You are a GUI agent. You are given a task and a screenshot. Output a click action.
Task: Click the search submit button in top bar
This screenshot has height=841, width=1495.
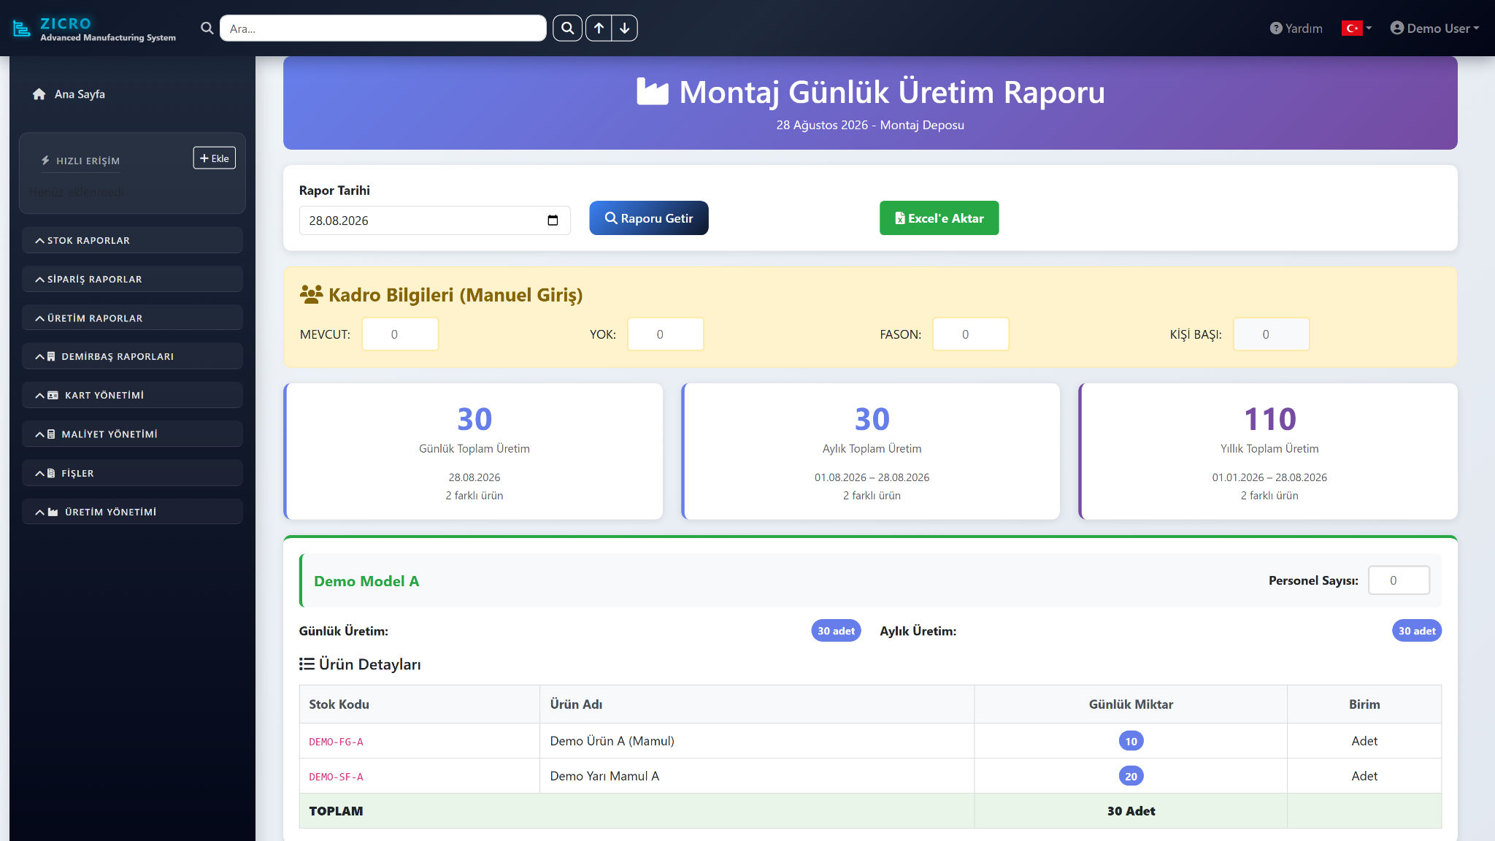point(567,28)
